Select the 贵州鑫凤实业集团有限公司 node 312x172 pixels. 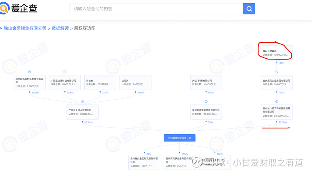[277, 82]
